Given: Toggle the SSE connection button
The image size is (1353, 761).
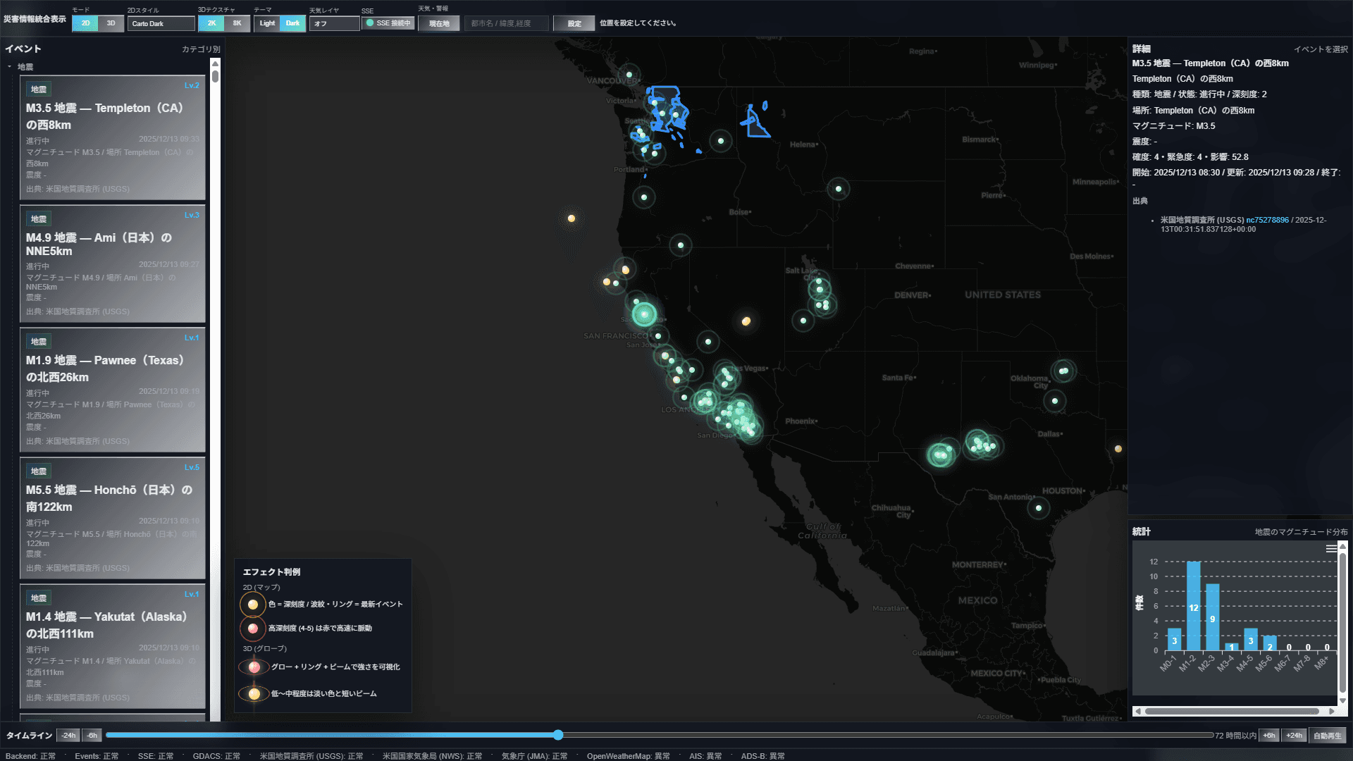Looking at the screenshot, I should (x=388, y=23).
